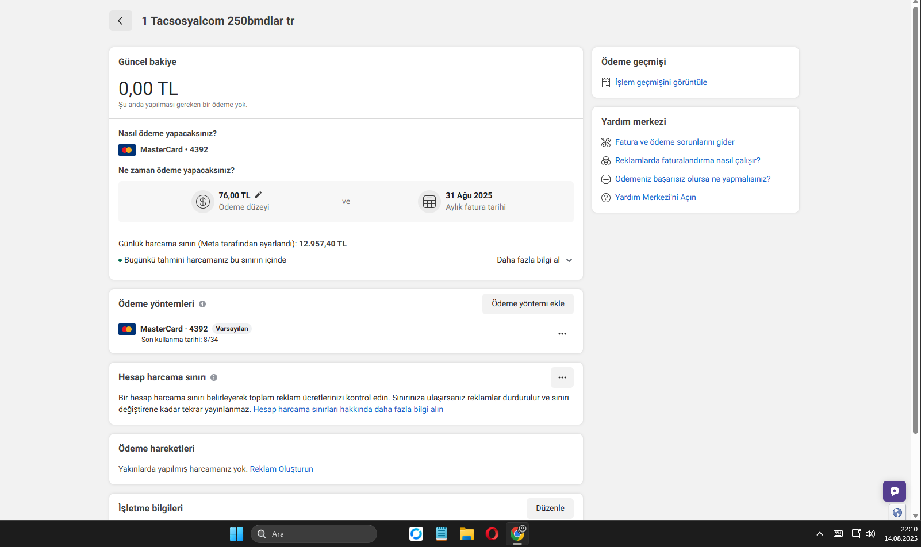
Task: Open the purple feedback chat button
Action: pyautogui.click(x=895, y=491)
